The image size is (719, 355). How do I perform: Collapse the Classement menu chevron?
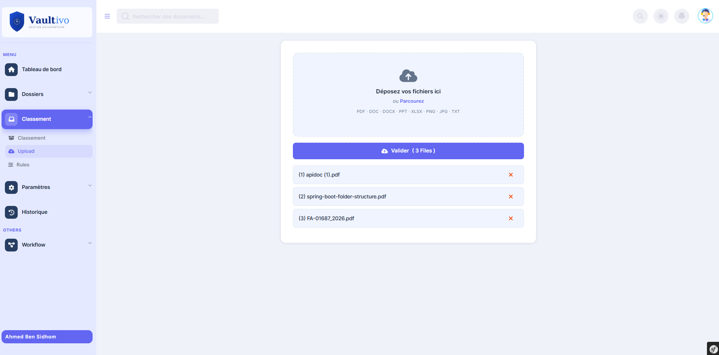(90, 117)
